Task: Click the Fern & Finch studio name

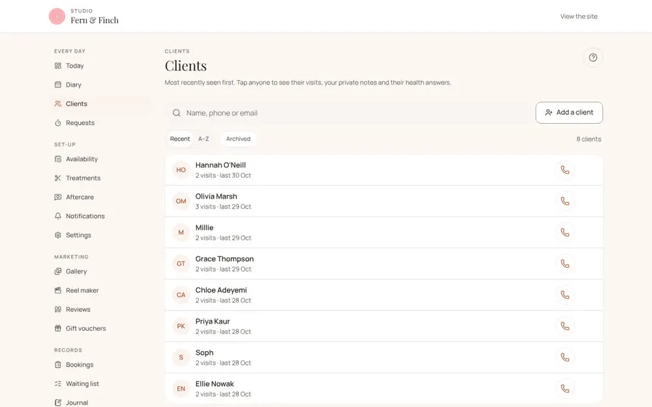Action: tap(95, 20)
